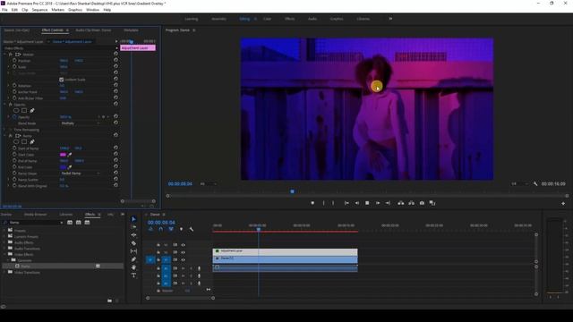Go to In point in Program monitor
This screenshot has width=573, height=322.
[346, 203]
